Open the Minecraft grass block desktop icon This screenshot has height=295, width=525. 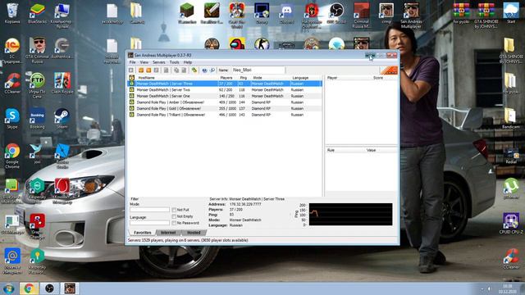click(x=187, y=13)
